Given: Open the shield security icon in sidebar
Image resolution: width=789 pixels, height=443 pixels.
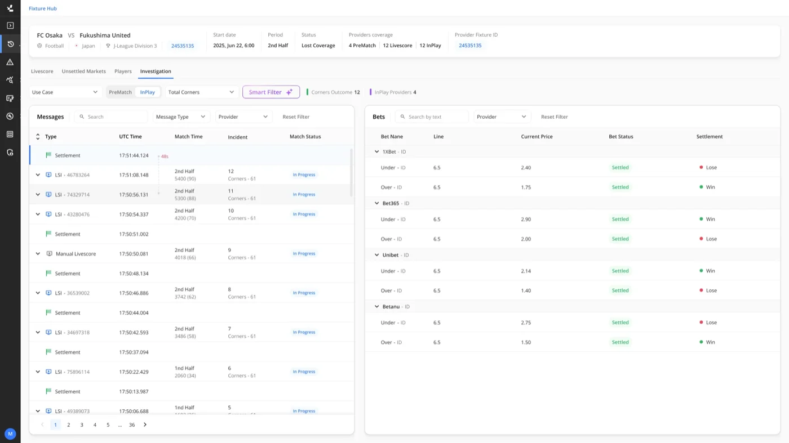Looking at the screenshot, I should tap(10, 152).
